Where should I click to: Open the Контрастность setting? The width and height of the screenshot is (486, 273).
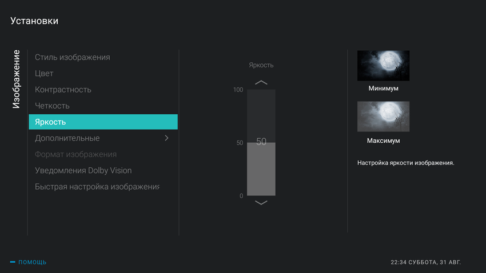pos(63,90)
